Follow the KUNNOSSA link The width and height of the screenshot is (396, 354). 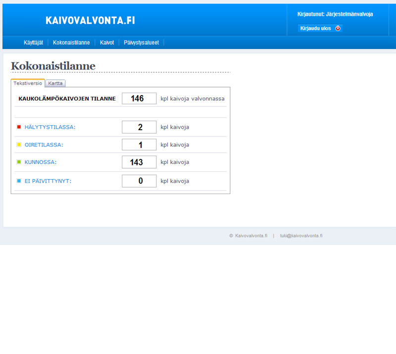point(41,162)
